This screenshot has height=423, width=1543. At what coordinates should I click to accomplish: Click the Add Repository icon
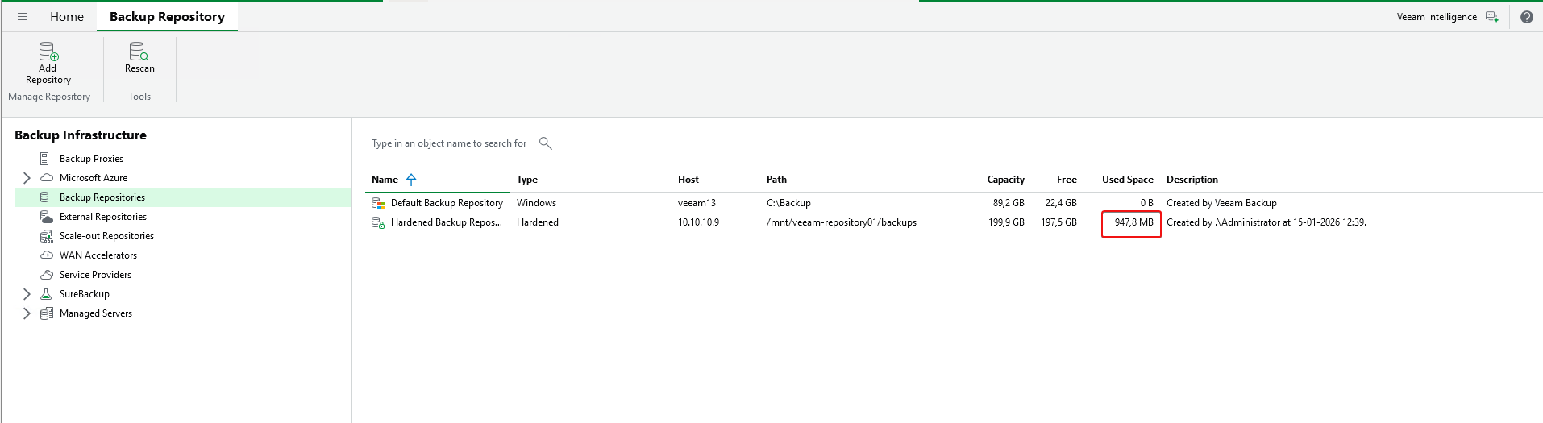click(x=48, y=53)
